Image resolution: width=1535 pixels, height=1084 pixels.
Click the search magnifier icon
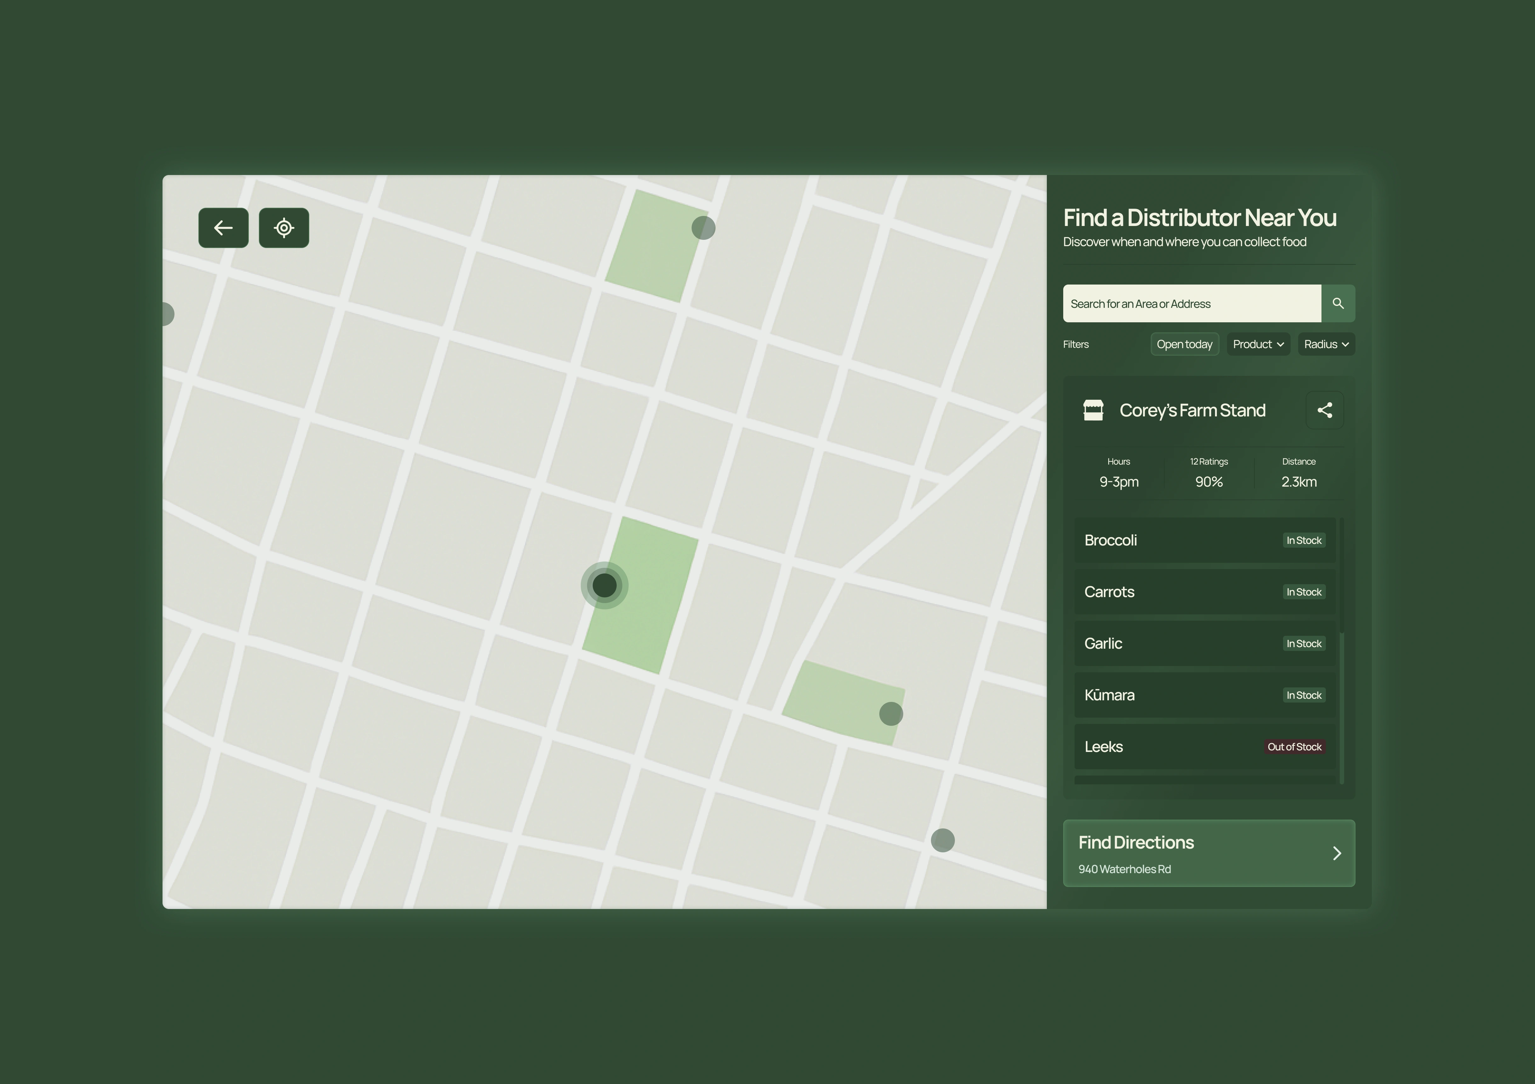[x=1338, y=303]
